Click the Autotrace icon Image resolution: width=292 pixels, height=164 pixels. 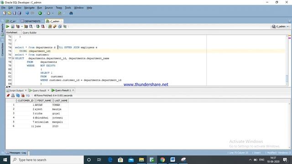(x=26, y=26)
